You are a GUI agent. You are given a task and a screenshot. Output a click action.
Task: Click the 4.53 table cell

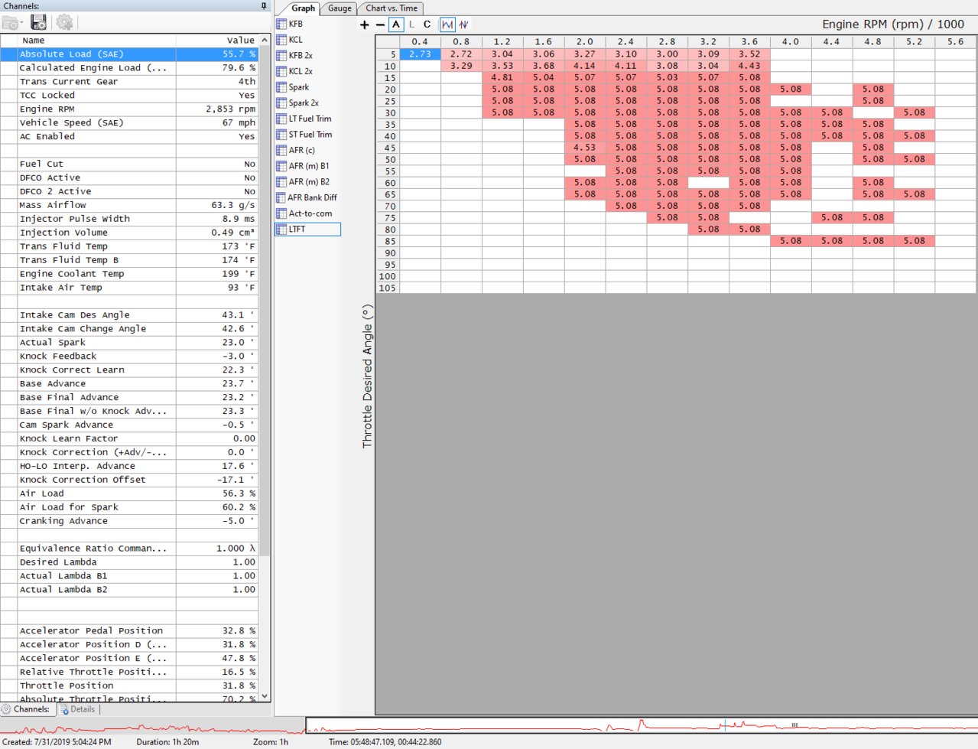pyautogui.click(x=585, y=148)
